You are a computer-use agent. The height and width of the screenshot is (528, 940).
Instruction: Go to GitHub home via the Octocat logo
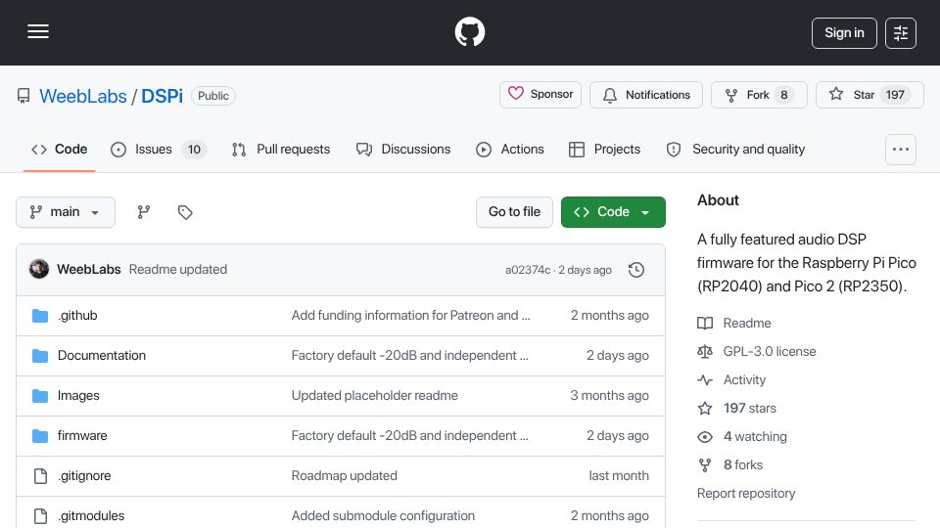(x=469, y=31)
